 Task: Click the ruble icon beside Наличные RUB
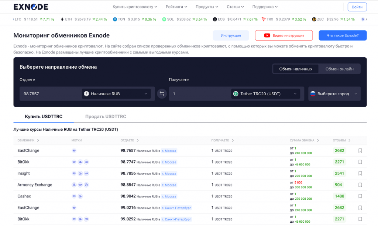86,94
